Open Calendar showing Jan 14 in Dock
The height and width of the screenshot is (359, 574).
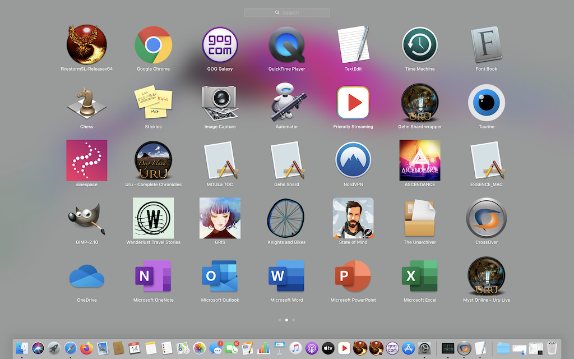[135, 348]
